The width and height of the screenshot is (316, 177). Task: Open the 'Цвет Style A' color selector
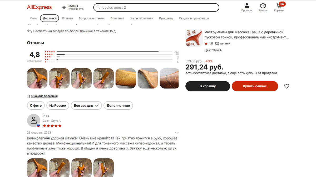(213, 50)
